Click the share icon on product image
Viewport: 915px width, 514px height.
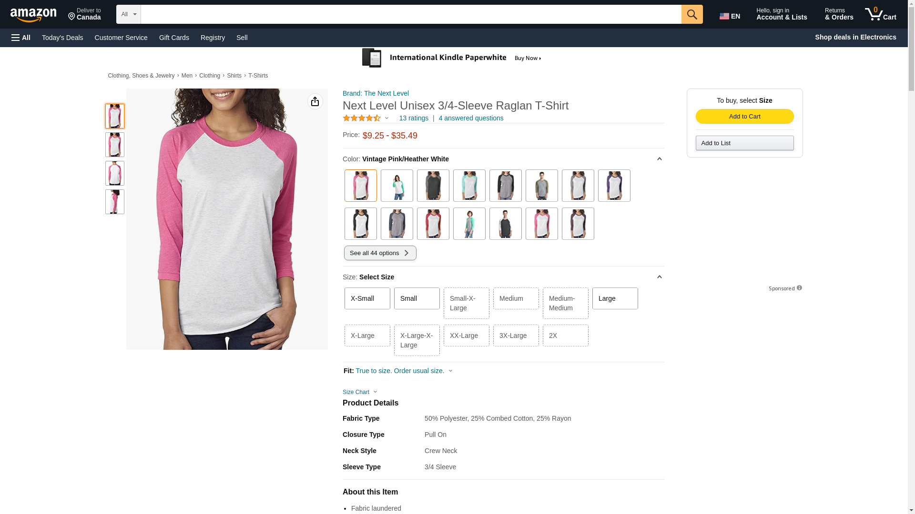[315, 101]
